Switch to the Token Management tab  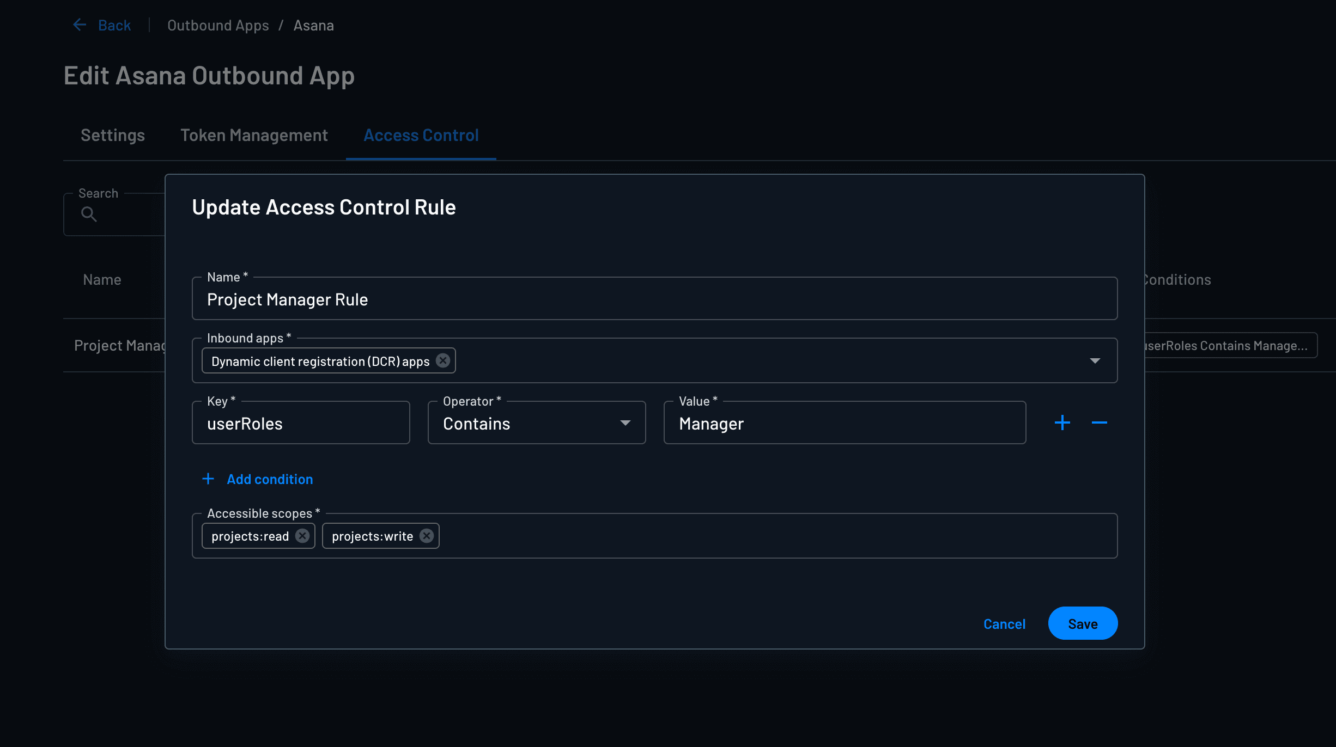click(x=254, y=135)
